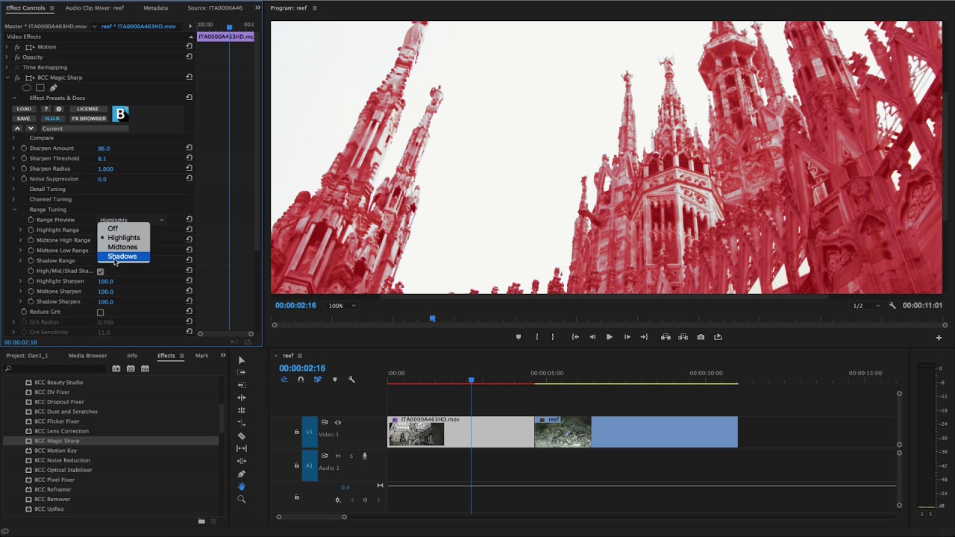Switch to the Media Browser tab
The height and width of the screenshot is (537, 955).
tap(87, 356)
